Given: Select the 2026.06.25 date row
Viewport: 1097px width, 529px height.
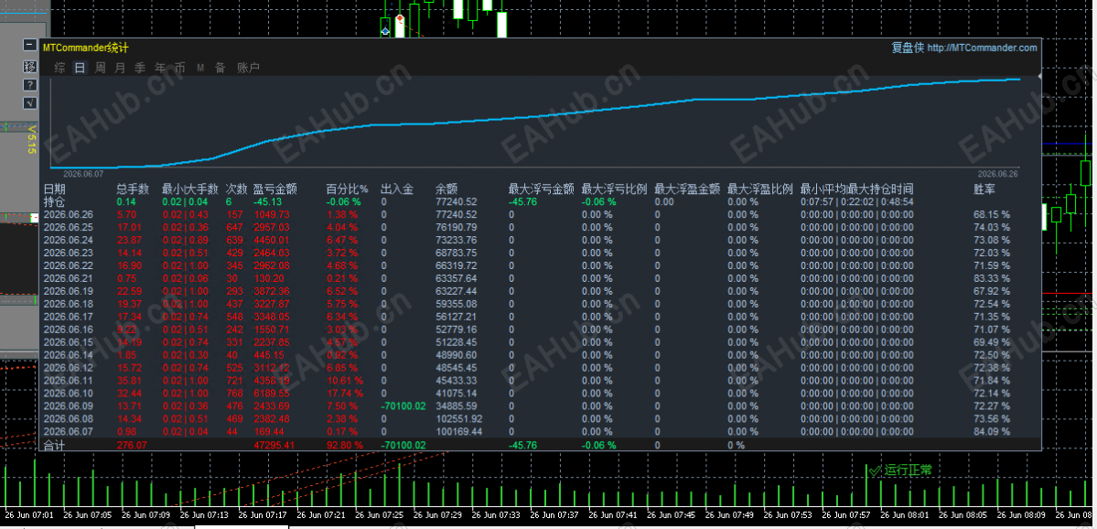Looking at the screenshot, I should (x=69, y=227).
